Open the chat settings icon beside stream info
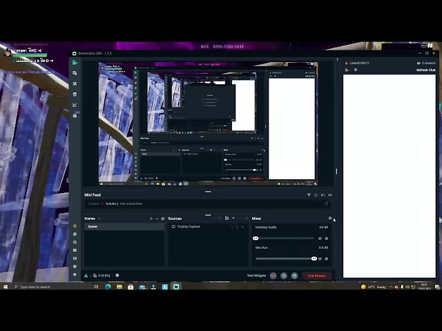Image resolution: width=442 pixels, height=331 pixels. (x=356, y=70)
